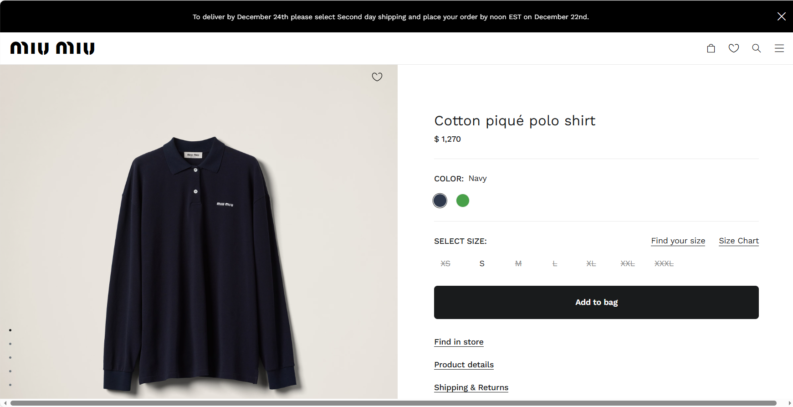Open the Size Chart link
Viewport: 793px width, 407px height.
[x=739, y=241]
